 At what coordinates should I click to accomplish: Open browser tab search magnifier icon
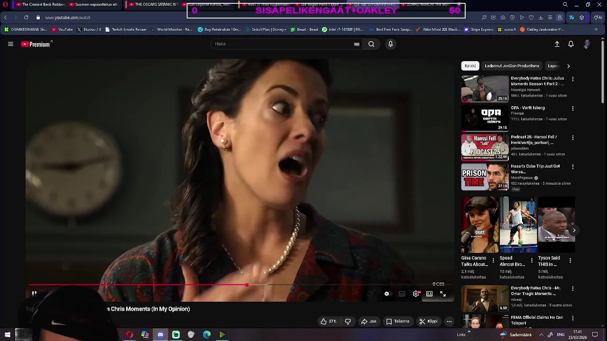pos(565,4)
